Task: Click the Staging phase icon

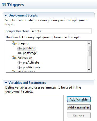Action: (14, 43)
